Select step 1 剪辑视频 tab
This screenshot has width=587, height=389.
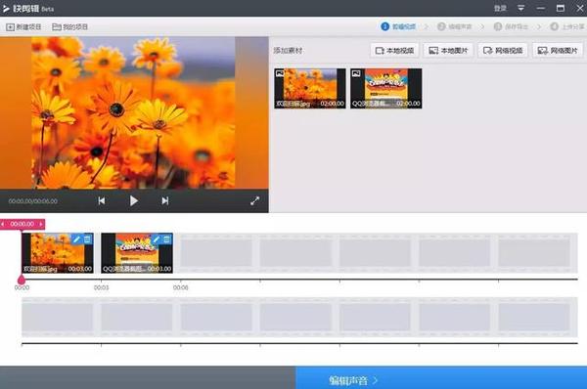(x=398, y=26)
